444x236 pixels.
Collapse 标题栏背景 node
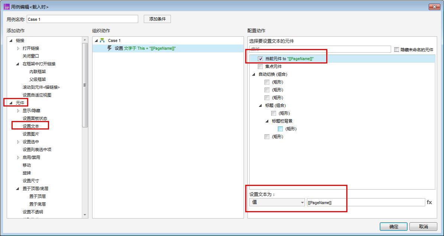(x=267, y=121)
